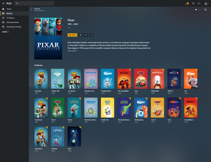Click the Plex logo

9,3
